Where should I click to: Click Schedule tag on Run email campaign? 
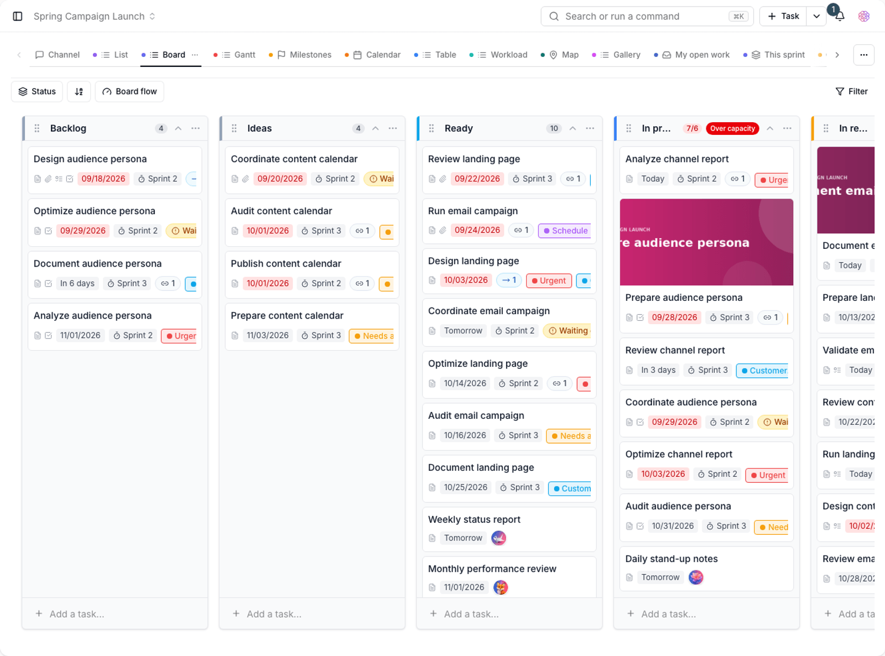565,231
